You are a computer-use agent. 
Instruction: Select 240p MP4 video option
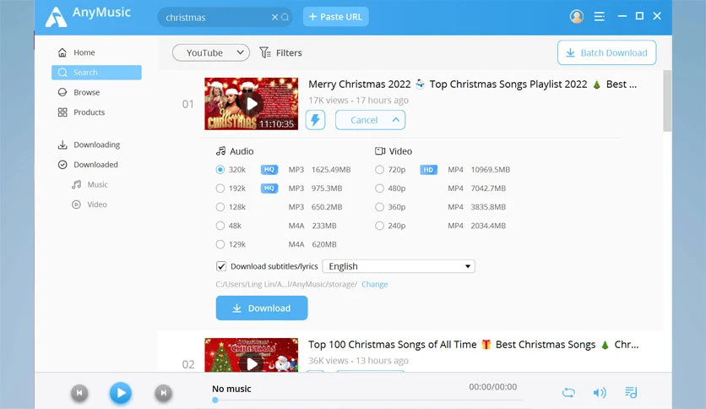(379, 226)
